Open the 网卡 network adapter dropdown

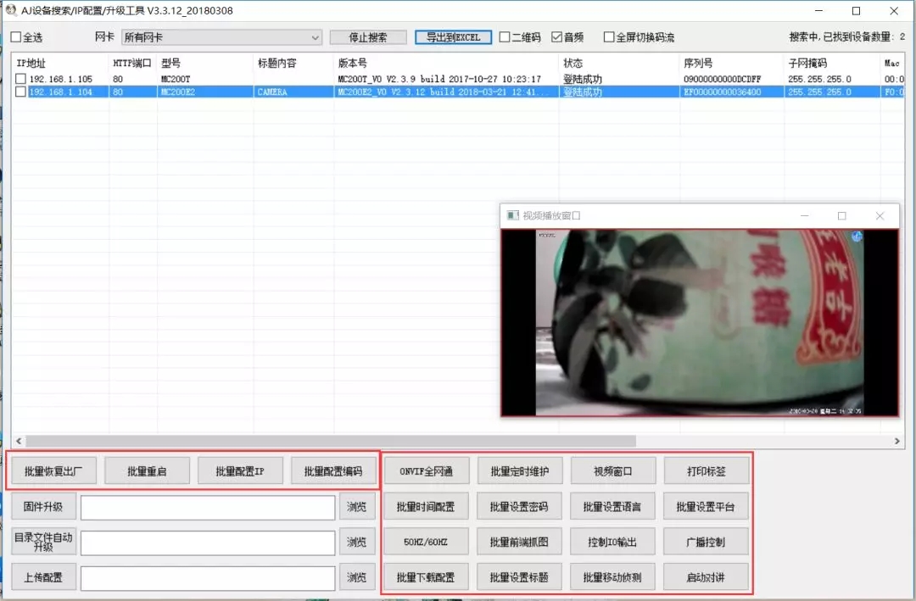(x=221, y=37)
